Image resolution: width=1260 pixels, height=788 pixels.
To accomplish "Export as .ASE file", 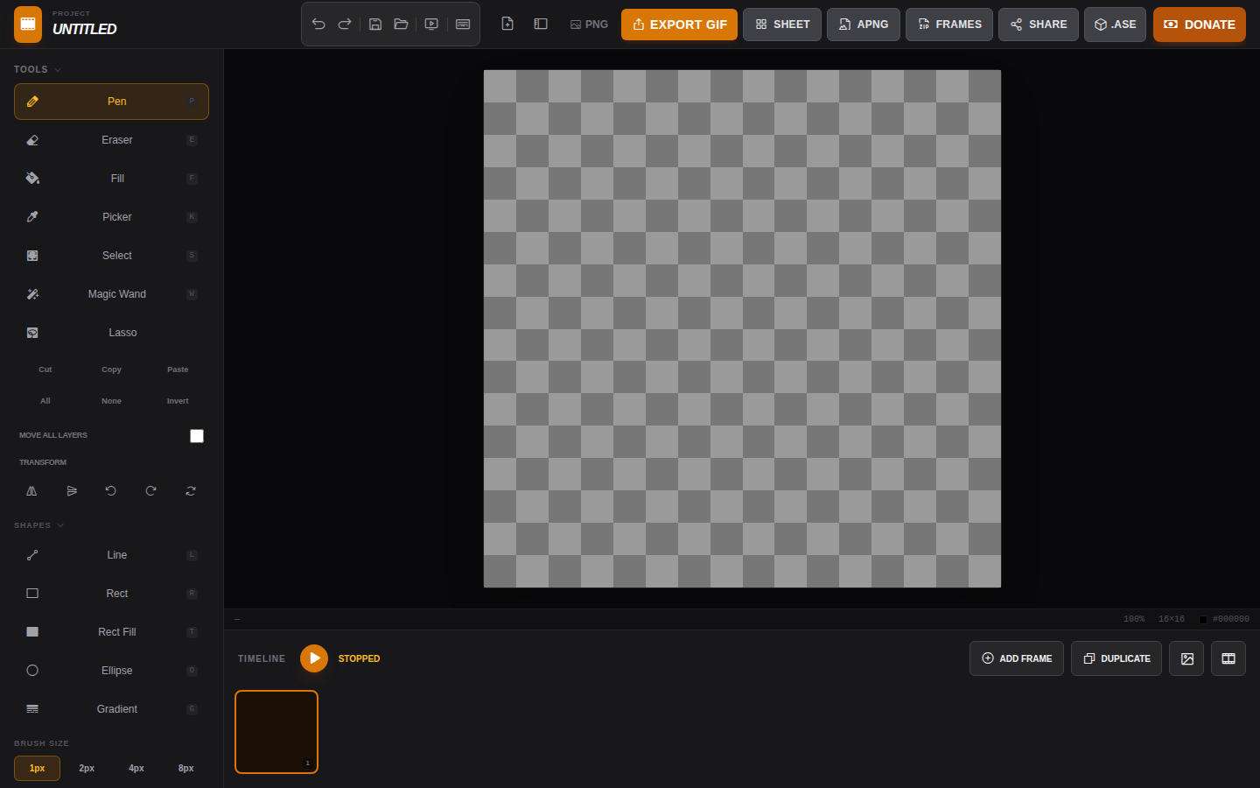I will tap(1115, 25).
